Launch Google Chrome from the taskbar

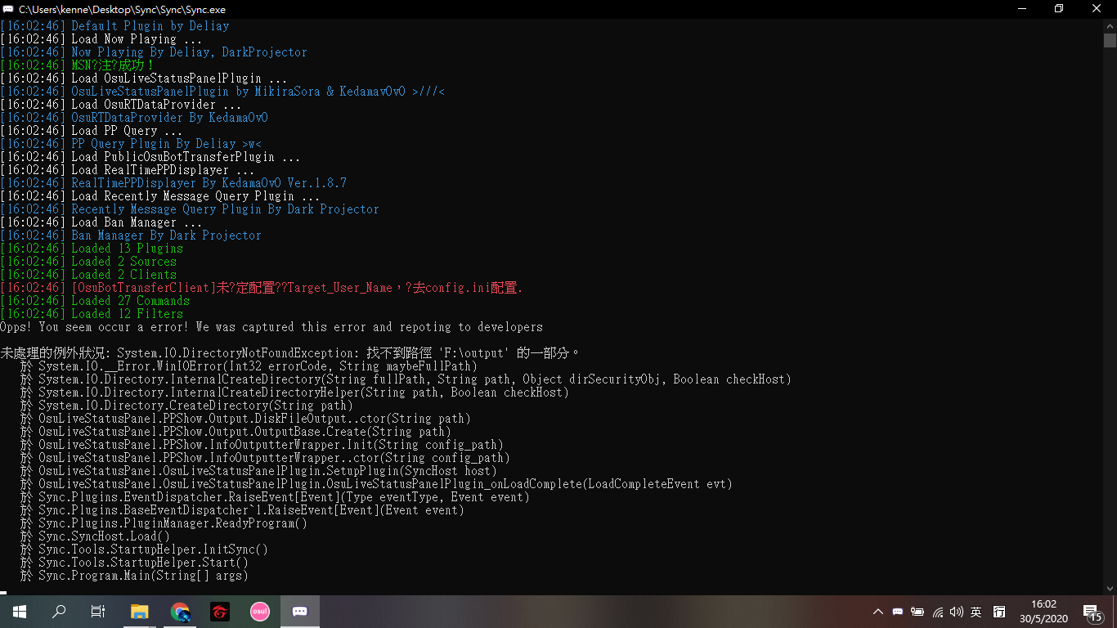point(180,611)
